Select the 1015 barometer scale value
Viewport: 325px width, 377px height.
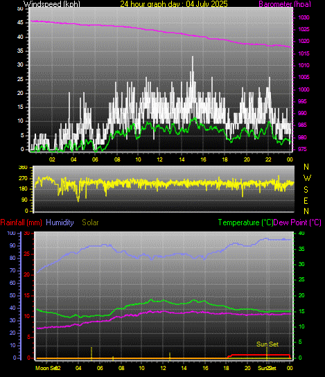[x=304, y=53]
